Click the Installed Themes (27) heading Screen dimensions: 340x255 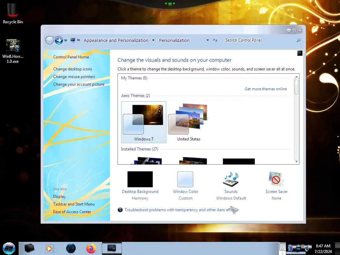[x=140, y=149]
